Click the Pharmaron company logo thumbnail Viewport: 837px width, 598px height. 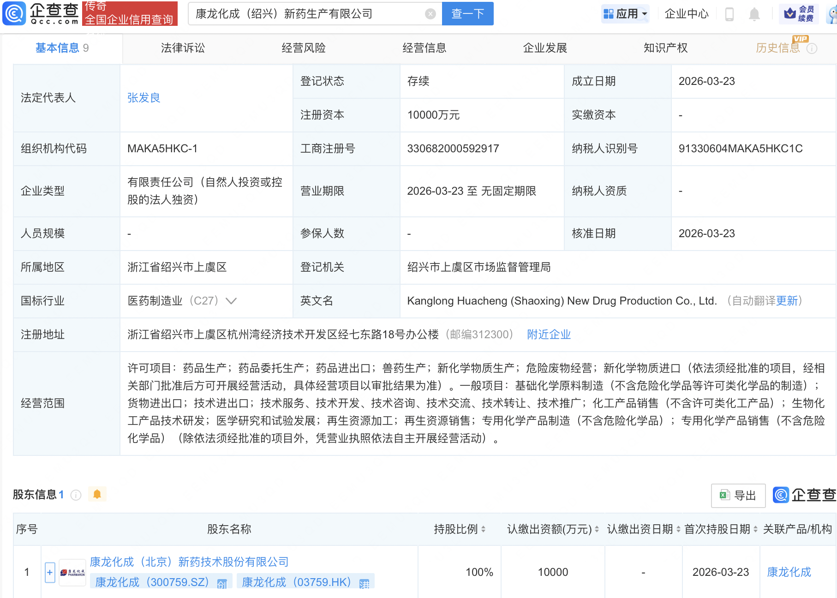click(72, 572)
